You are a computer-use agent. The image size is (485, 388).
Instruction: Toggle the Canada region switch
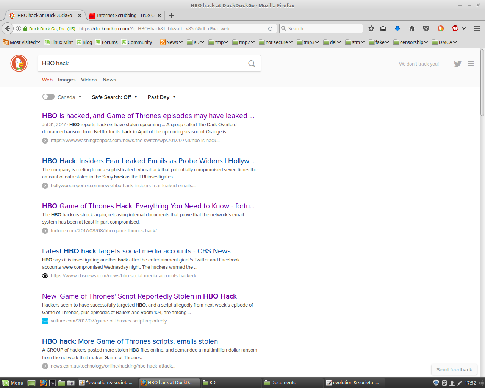pos(48,97)
